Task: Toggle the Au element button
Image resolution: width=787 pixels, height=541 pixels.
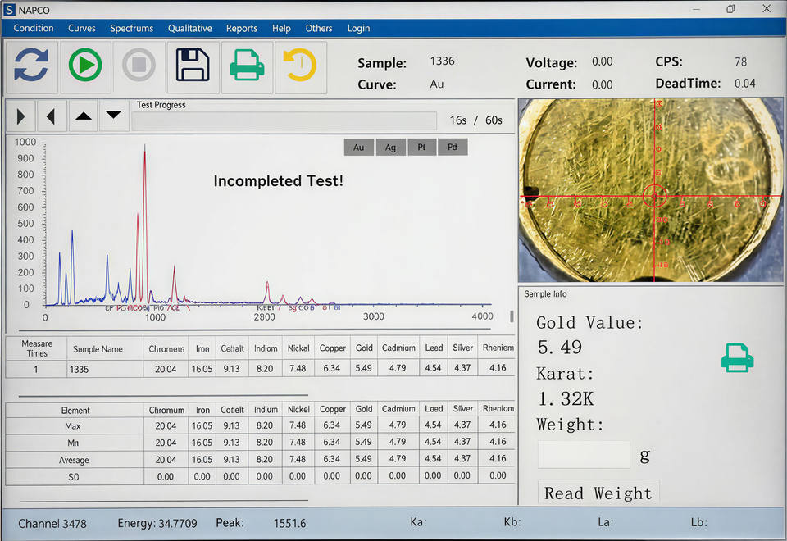Action: click(358, 148)
